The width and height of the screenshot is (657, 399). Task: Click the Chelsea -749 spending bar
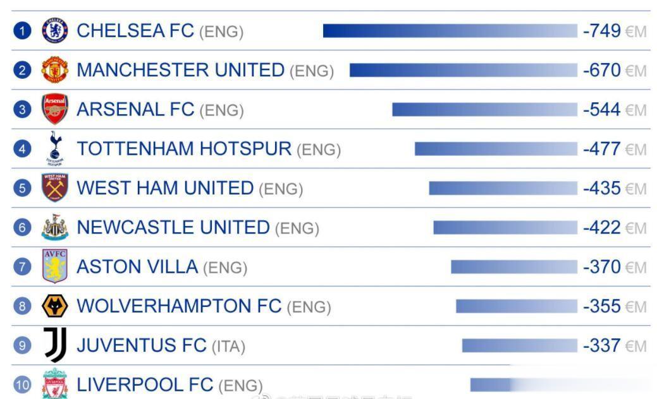tap(450, 30)
